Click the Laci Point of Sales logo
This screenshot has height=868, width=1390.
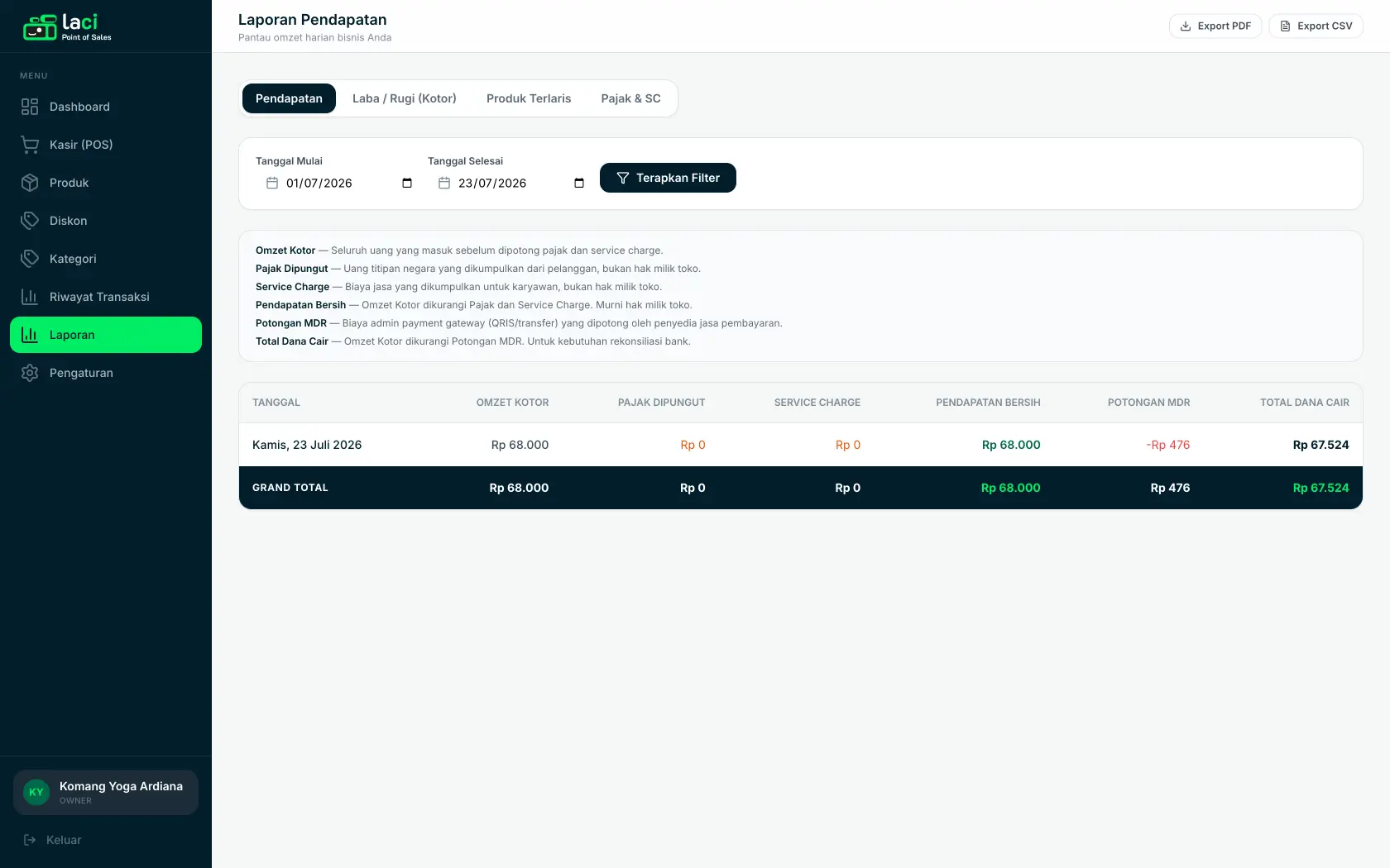[67, 26]
